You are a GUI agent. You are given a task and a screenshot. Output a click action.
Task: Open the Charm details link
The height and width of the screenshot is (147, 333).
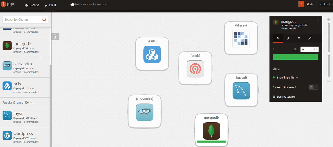[x=289, y=29]
